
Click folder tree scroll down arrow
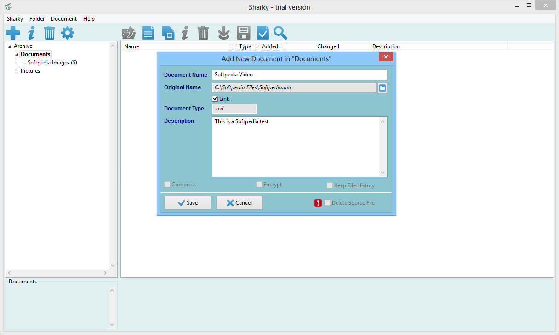(113, 266)
